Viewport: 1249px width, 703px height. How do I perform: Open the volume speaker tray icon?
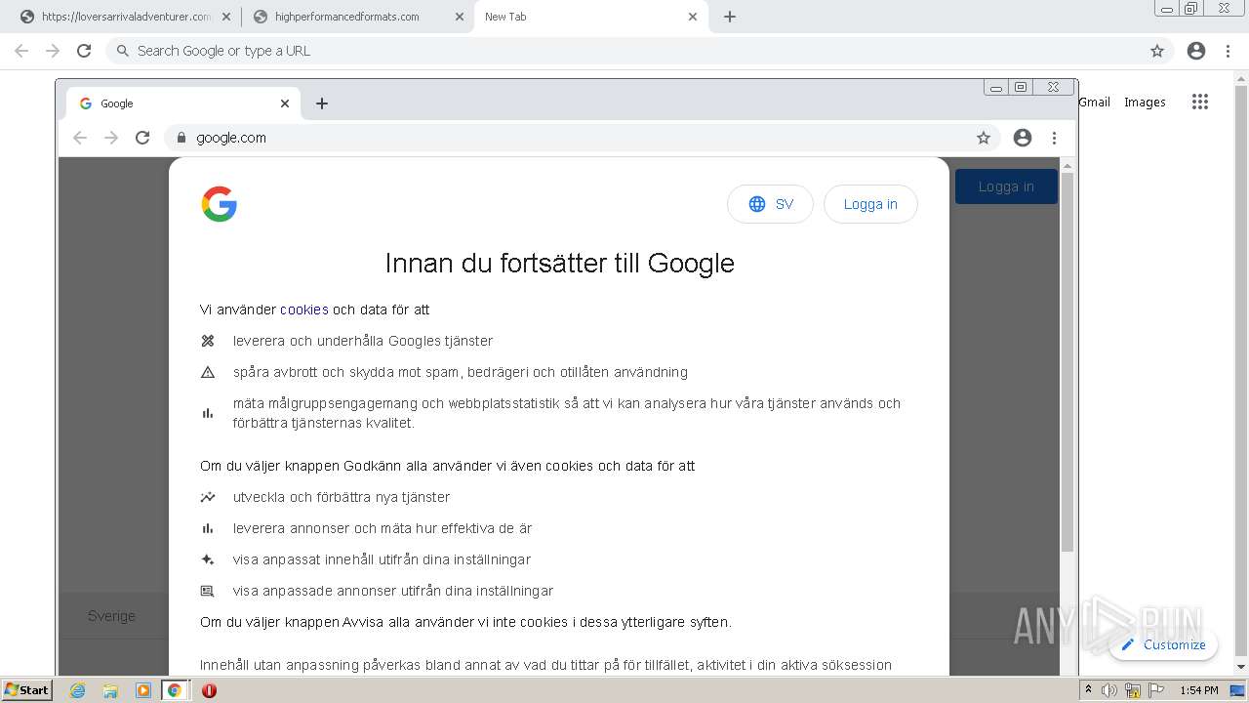pyautogui.click(x=1109, y=690)
